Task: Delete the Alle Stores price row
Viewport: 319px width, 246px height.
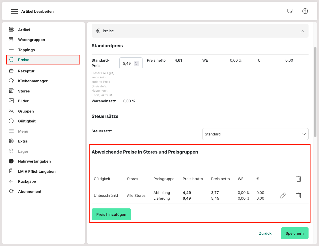Action: point(298,195)
